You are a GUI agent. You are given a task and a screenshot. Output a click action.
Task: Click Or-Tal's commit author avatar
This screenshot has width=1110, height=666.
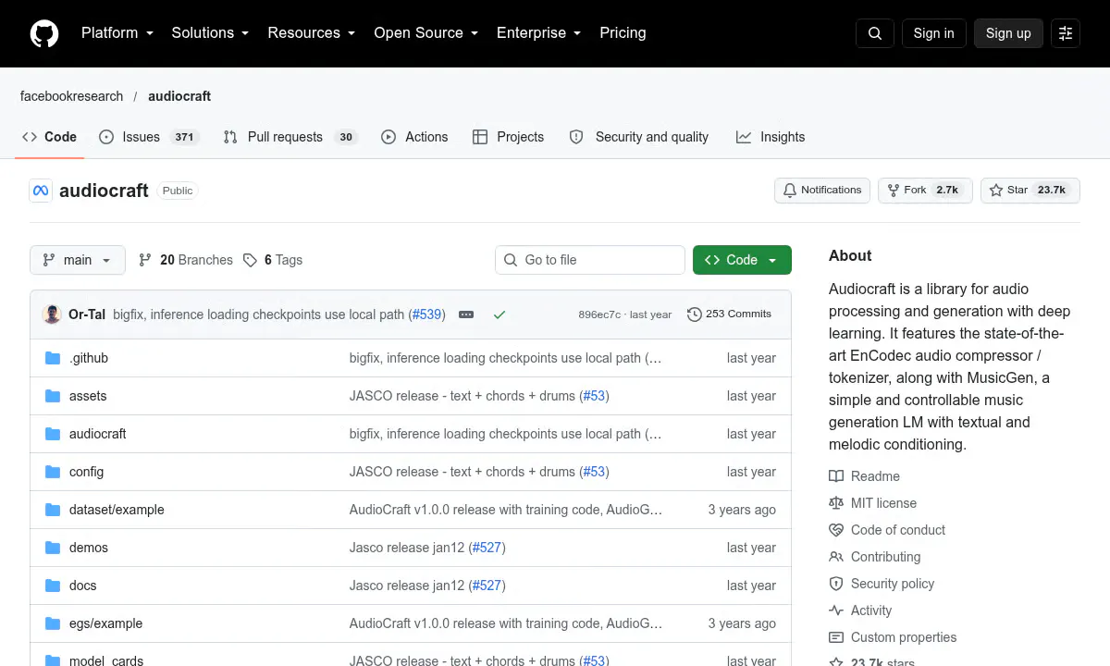(x=52, y=314)
